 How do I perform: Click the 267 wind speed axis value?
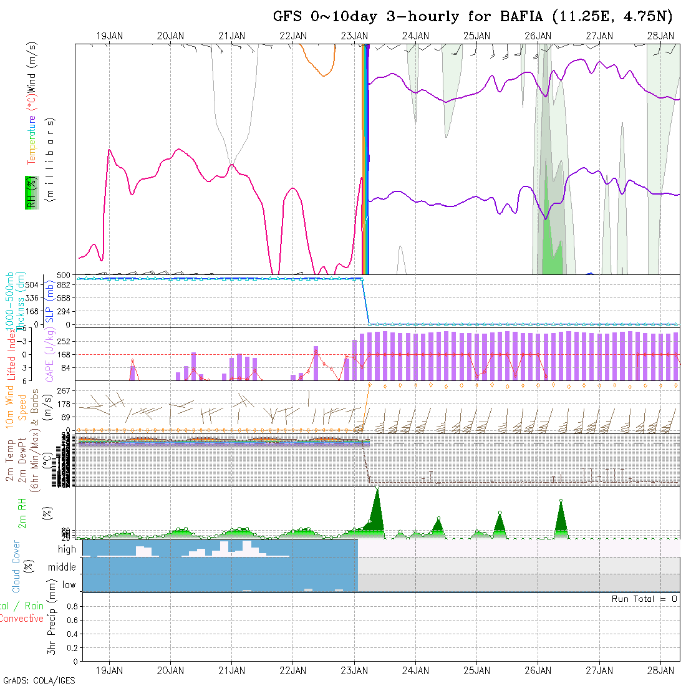(64, 390)
